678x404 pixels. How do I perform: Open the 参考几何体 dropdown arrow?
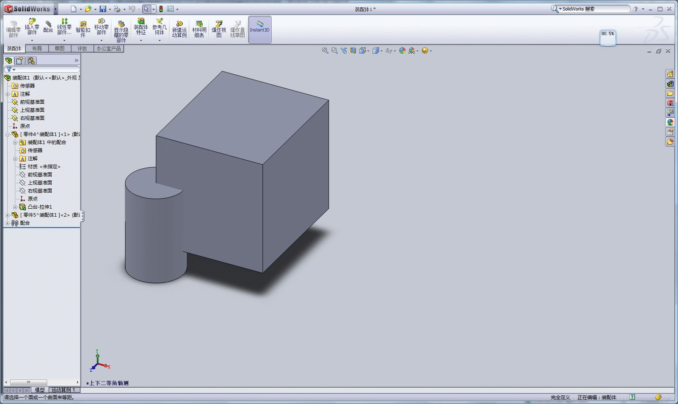tap(159, 40)
